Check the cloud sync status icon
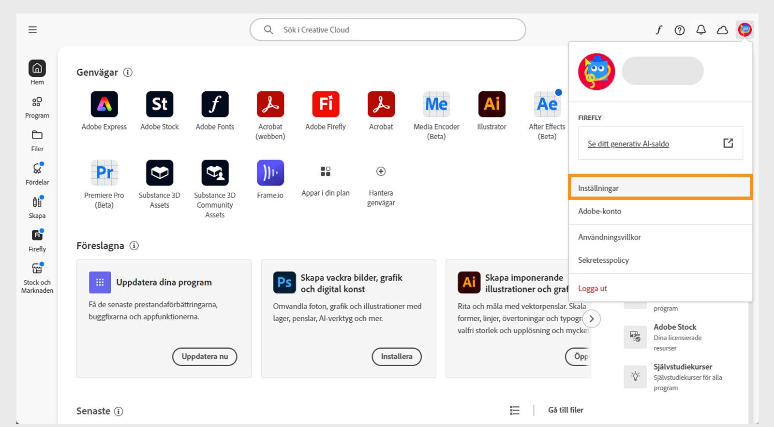Viewport: 774px width, 427px height. tap(722, 30)
